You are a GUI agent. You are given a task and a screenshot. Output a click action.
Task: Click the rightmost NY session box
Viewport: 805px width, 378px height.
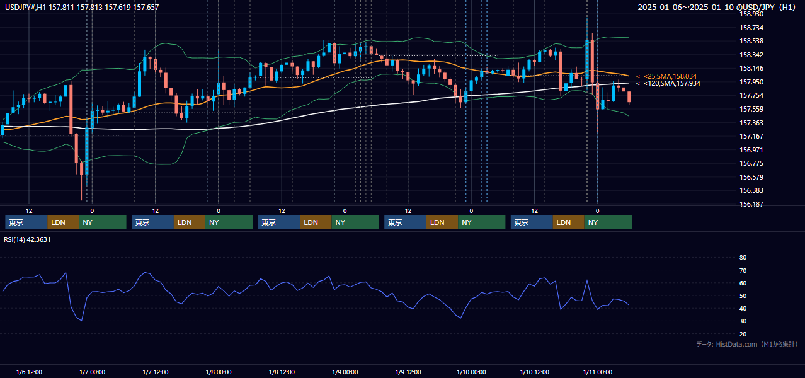click(608, 222)
